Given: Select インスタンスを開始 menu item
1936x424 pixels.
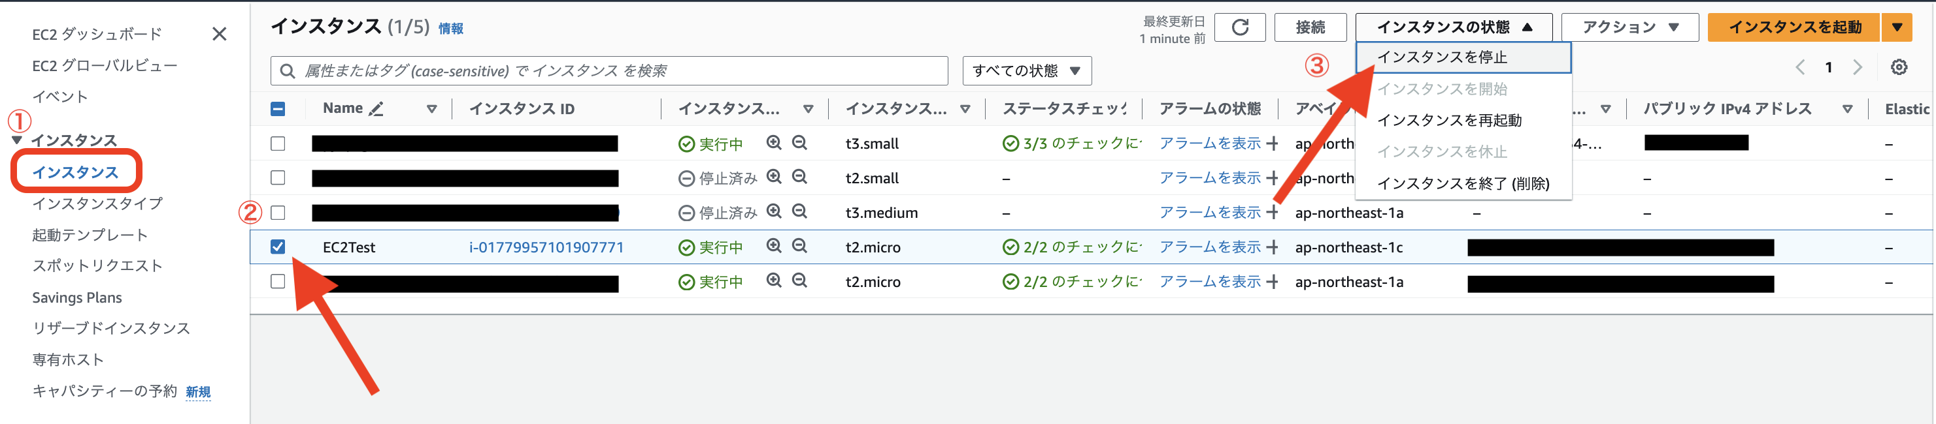Looking at the screenshot, I should [1463, 89].
